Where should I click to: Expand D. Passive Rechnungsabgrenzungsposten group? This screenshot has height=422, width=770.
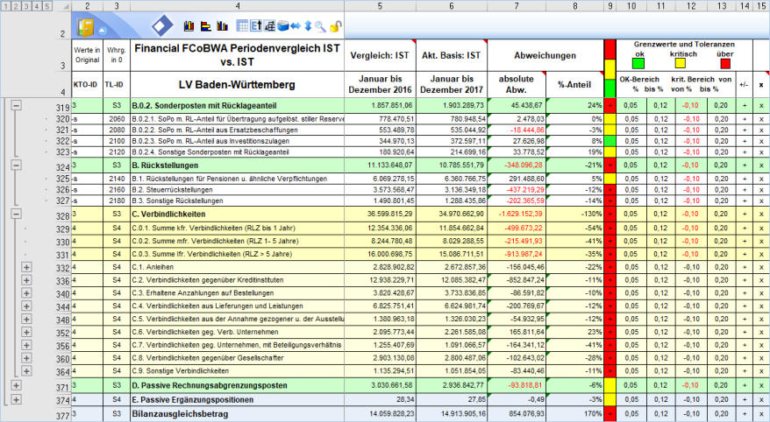coord(15,385)
